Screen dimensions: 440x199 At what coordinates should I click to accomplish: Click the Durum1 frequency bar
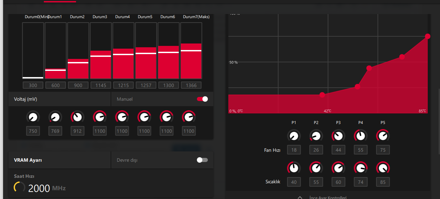pos(55,51)
